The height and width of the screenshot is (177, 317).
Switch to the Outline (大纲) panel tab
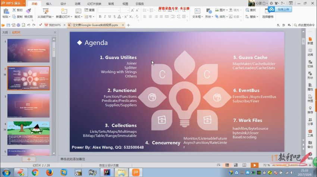(5, 32)
